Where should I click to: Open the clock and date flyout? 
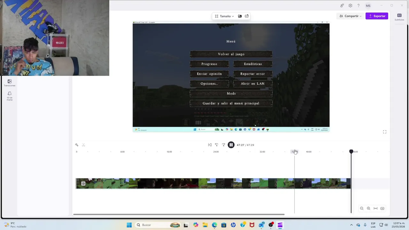coord(399,225)
